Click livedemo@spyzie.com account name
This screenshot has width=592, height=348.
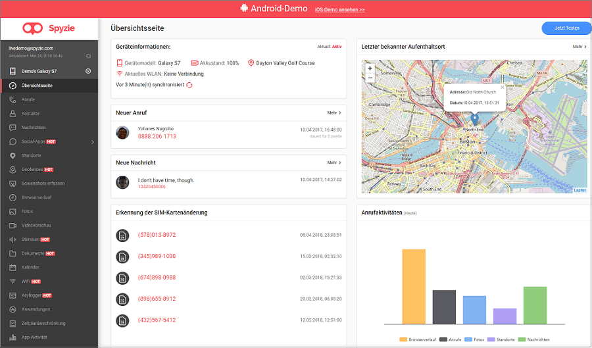coord(31,48)
